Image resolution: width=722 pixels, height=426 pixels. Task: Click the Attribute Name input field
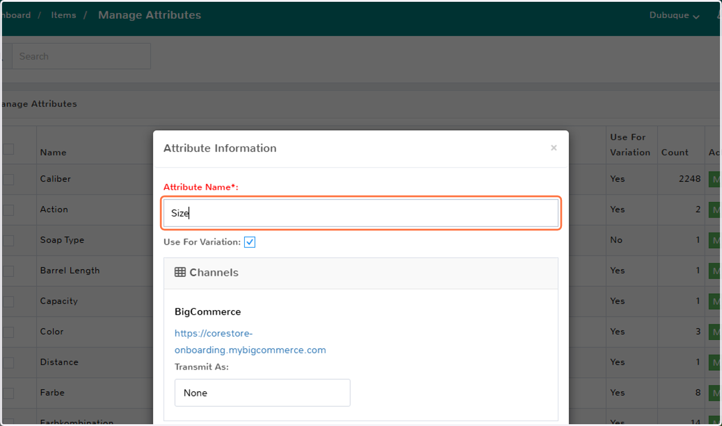361,213
